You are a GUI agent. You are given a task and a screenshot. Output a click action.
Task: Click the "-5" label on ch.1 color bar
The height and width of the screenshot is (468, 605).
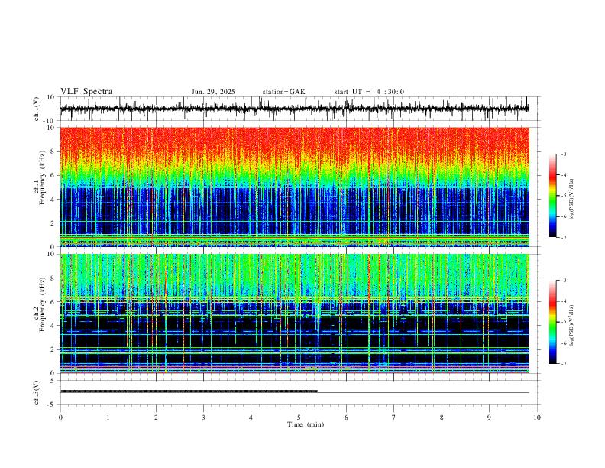pyautogui.click(x=564, y=196)
